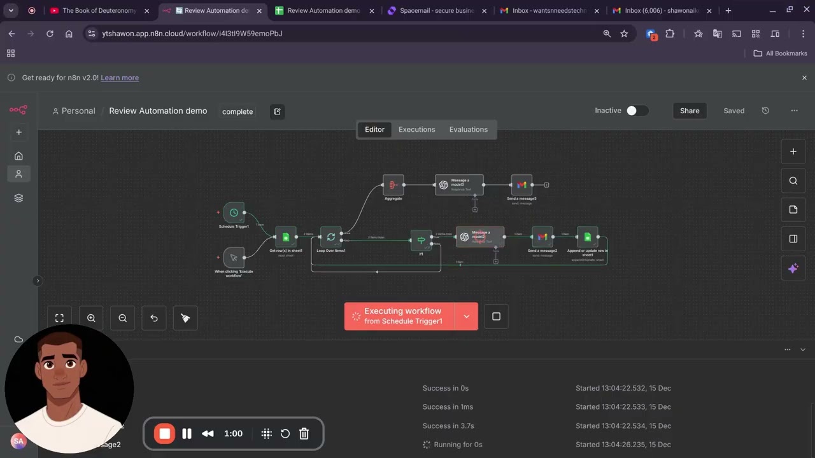The image size is (815, 458).
Task: Stop the workflow execution square button
Action: (x=496, y=316)
